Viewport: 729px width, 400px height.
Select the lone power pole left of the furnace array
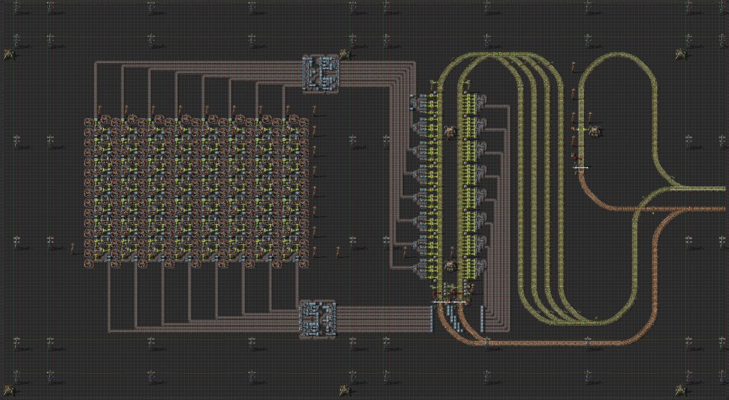[x=73, y=248]
